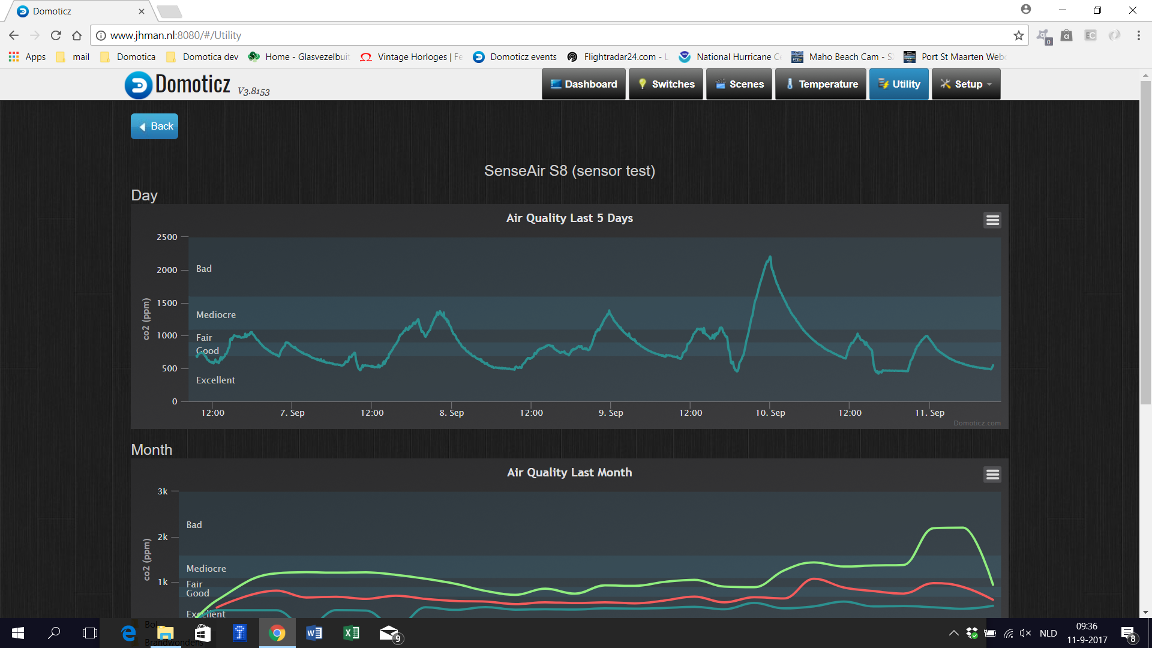The width and height of the screenshot is (1152, 648).
Task: Open the Temperature tab
Action: tap(821, 84)
